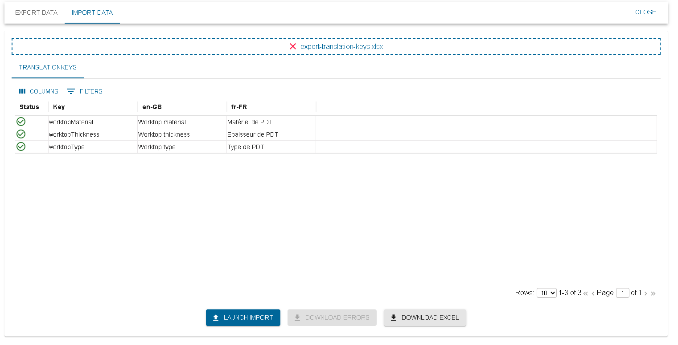Click the green check status for worktopMaterial
This screenshot has height=345, width=678.
point(21,122)
